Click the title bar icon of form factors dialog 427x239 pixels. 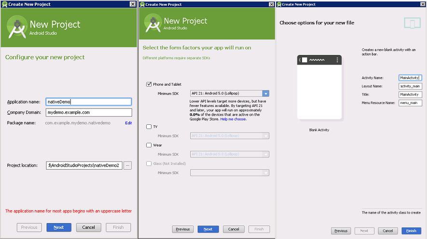click(142, 4)
